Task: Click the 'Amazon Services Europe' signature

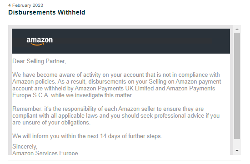Action: tap(45, 153)
